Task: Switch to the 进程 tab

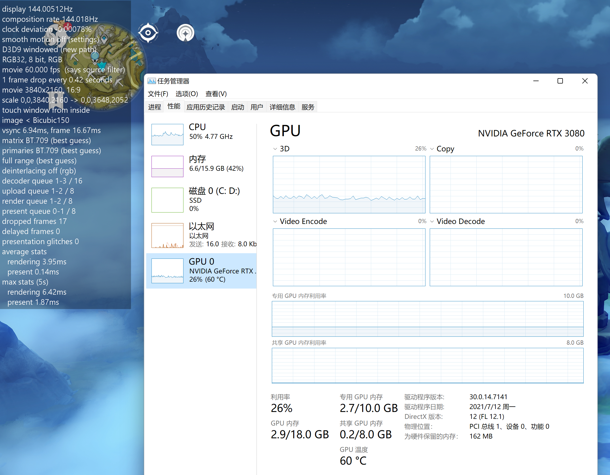Action: tap(155, 107)
